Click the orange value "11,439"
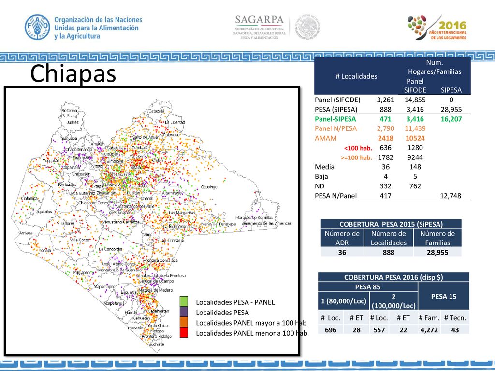 coord(415,128)
